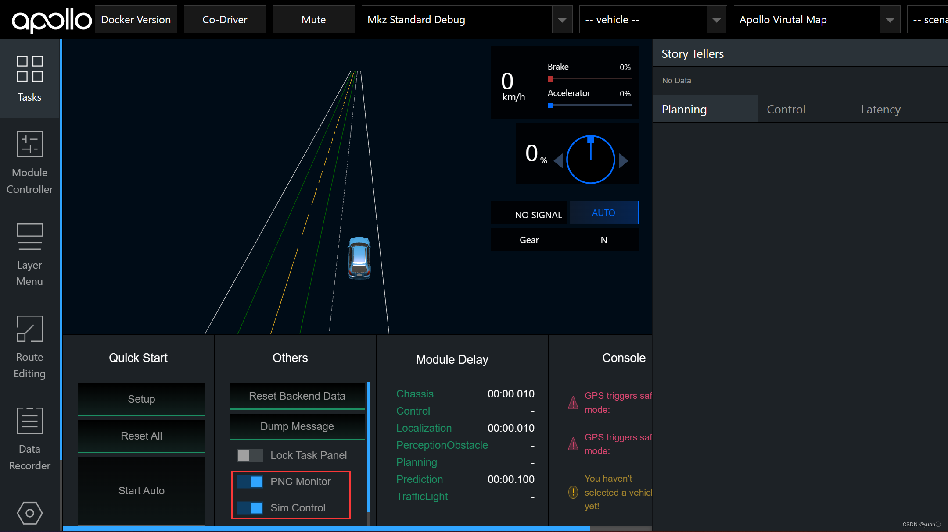Open the Module Controller icon

pyautogui.click(x=29, y=144)
